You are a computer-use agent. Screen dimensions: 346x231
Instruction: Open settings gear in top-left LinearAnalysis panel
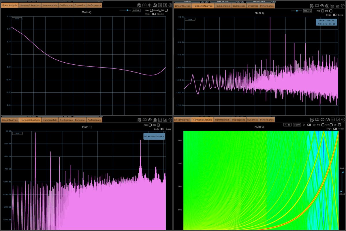click(x=170, y=5)
